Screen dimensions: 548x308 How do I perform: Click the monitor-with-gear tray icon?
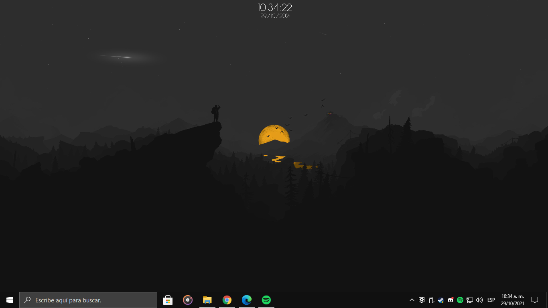[422, 300]
